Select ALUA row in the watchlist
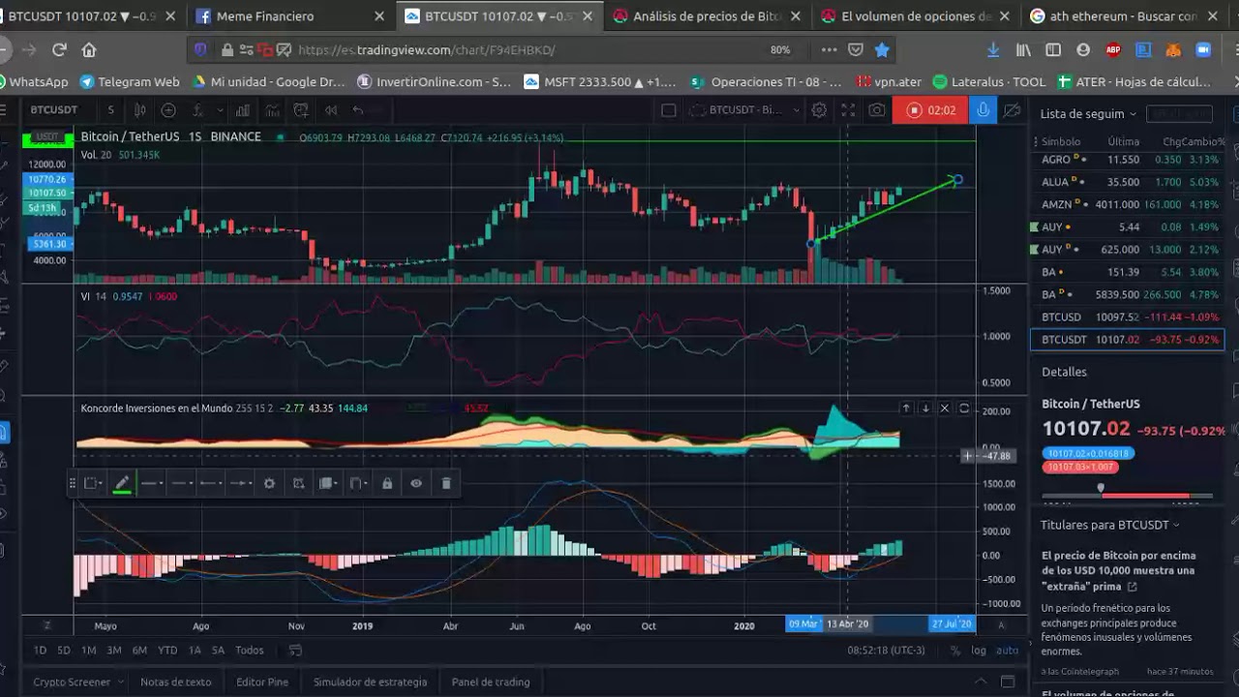 pyautogui.click(x=1128, y=182)
